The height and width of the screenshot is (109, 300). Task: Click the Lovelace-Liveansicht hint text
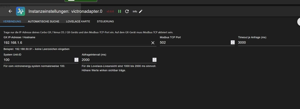pos(119,68)
